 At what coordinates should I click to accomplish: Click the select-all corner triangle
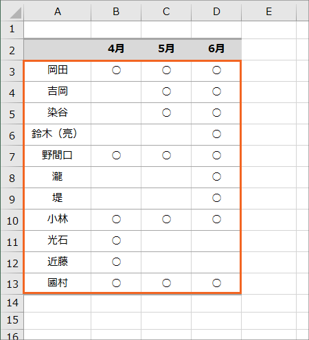[16, 13]
